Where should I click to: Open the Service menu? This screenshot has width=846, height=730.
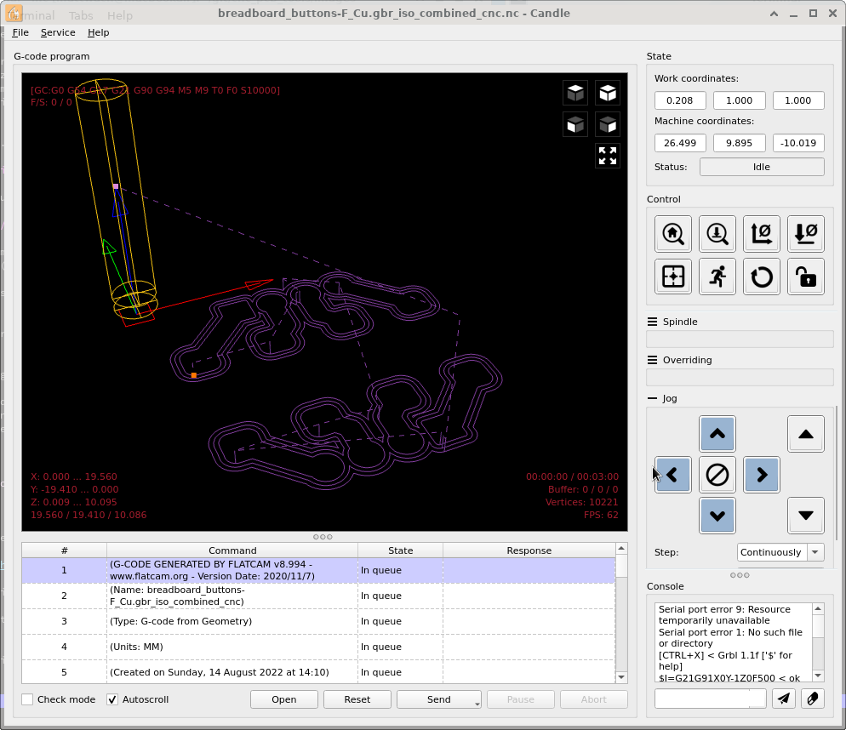pyautogui.click(x=58, y=32)
